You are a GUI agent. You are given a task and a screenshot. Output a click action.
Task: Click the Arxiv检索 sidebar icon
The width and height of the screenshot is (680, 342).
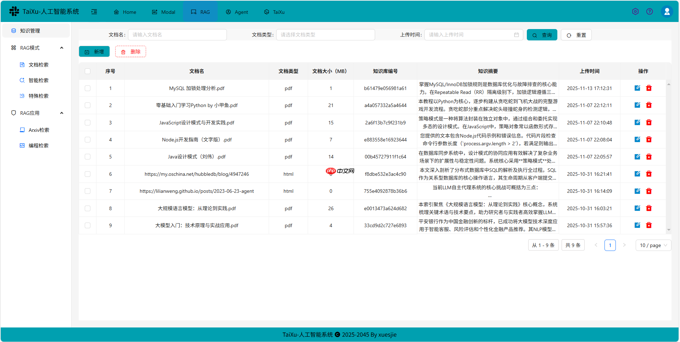(x=22, y=130)
